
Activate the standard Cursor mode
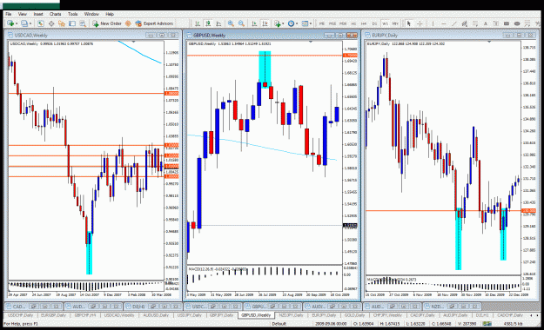[x=409, y=23]
